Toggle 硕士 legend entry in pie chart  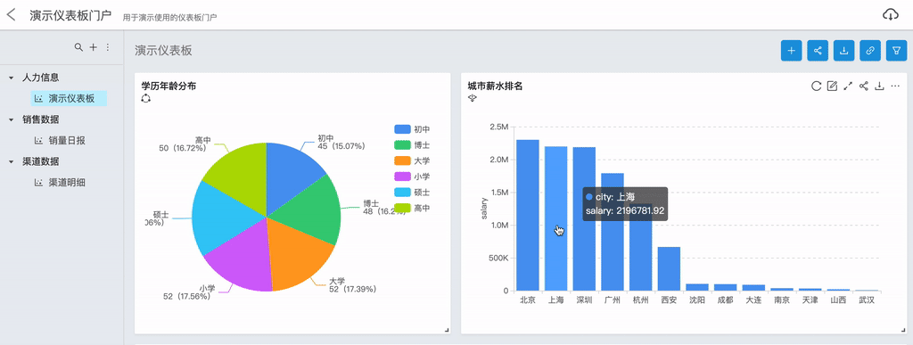coord(412,192)
